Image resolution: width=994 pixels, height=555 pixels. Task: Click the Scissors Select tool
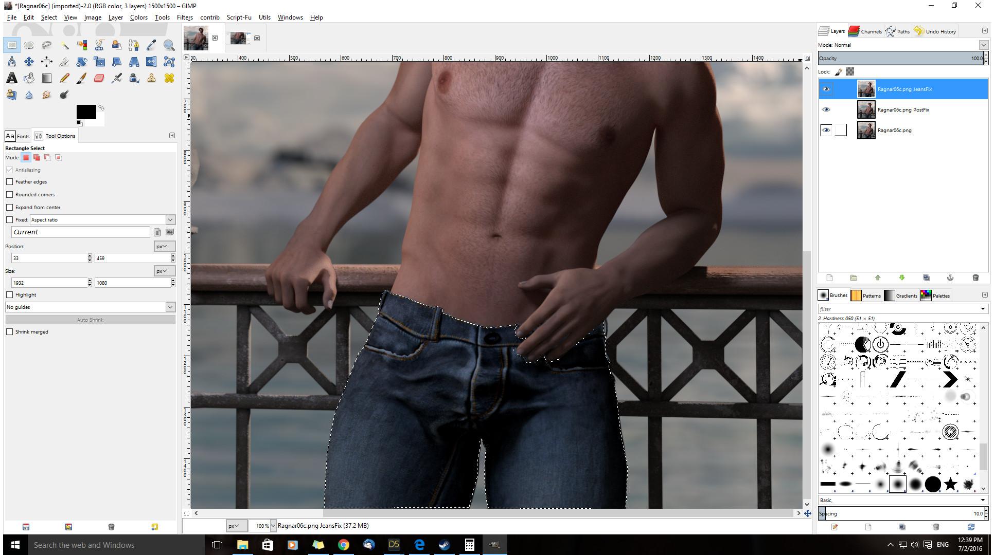(x=99, y=45)
